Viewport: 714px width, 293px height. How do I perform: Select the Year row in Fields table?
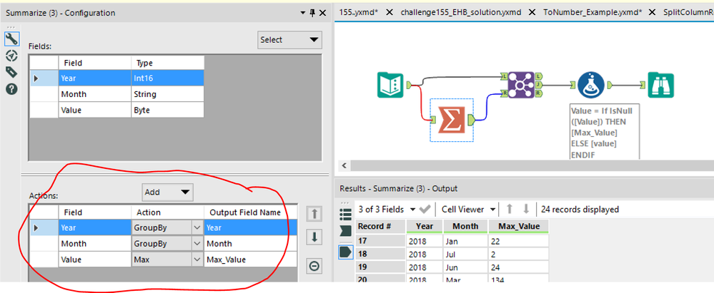(x=117, y=78)
